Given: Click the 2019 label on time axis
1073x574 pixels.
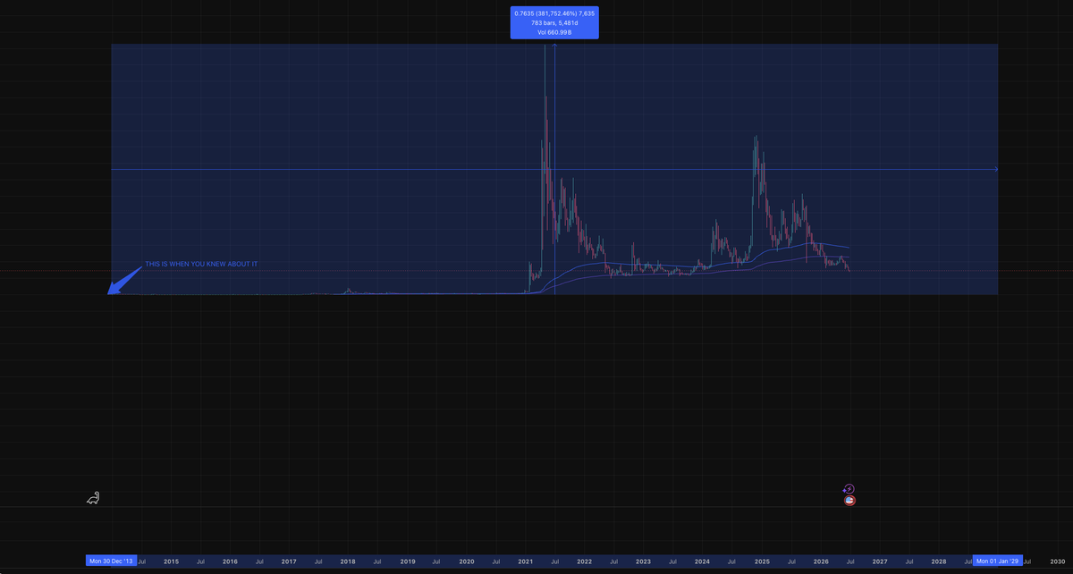Looking at the screenshot, I should point(408,561).
